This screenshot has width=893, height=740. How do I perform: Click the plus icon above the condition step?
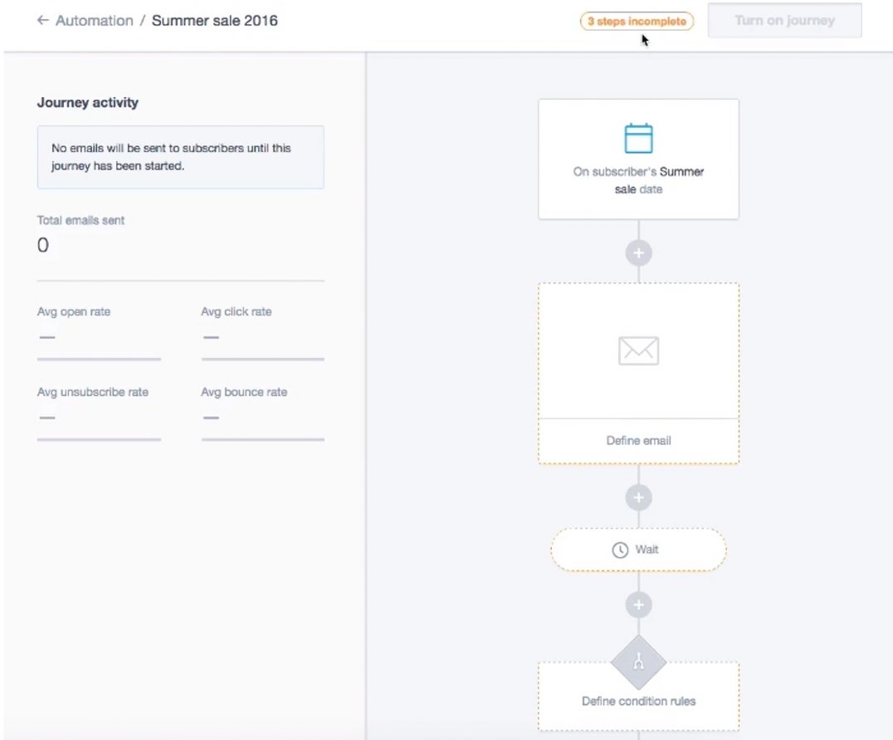(x=637, y=604)
